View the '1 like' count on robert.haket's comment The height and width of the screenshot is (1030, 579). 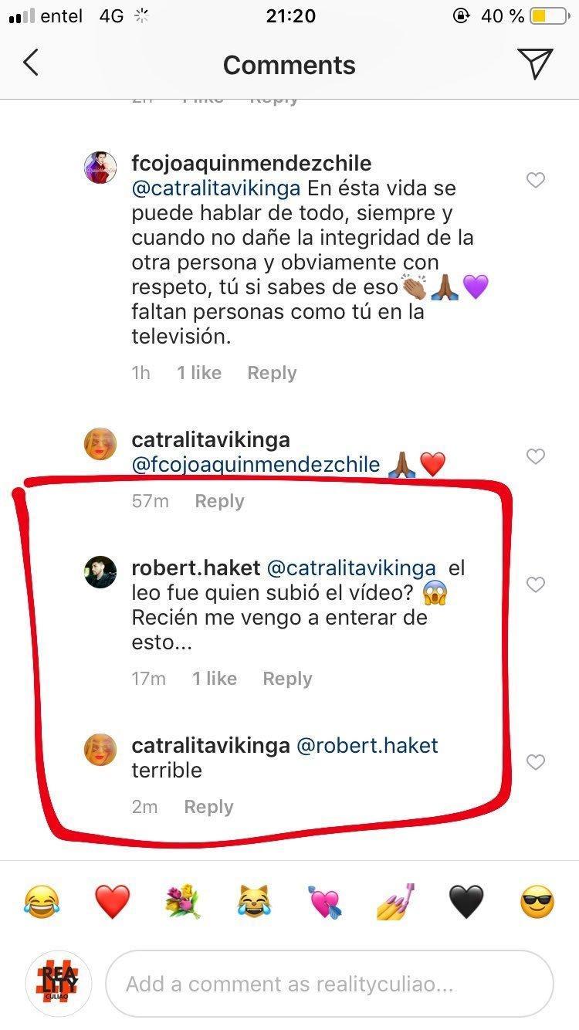tap(215, 679)
